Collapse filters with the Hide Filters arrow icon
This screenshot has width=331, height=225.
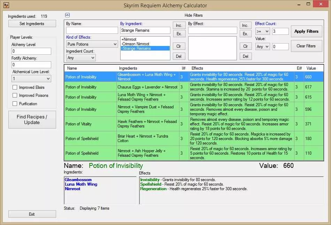[67, 15]
